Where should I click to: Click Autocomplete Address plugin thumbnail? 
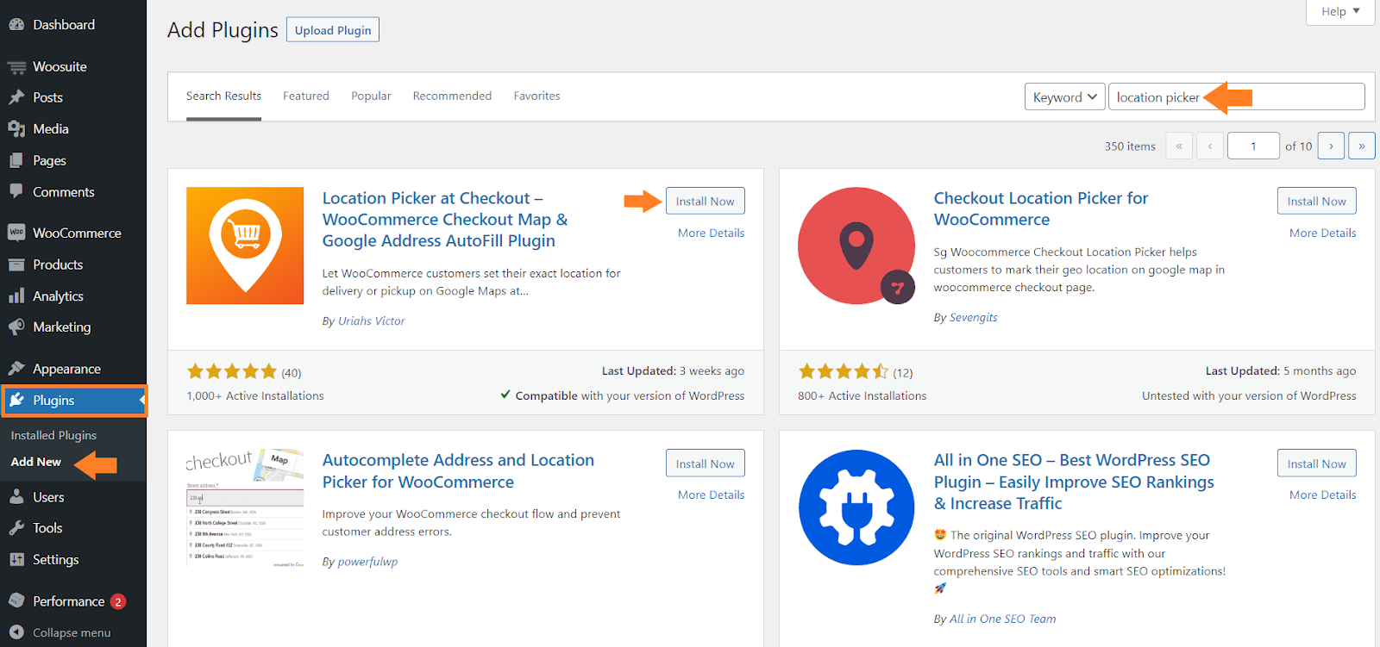[x=245, y=507]
